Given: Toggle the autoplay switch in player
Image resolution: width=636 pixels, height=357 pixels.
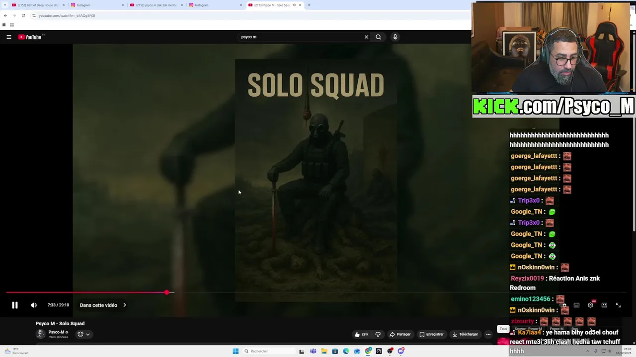Looking at the screenshot, I should 563,305.
